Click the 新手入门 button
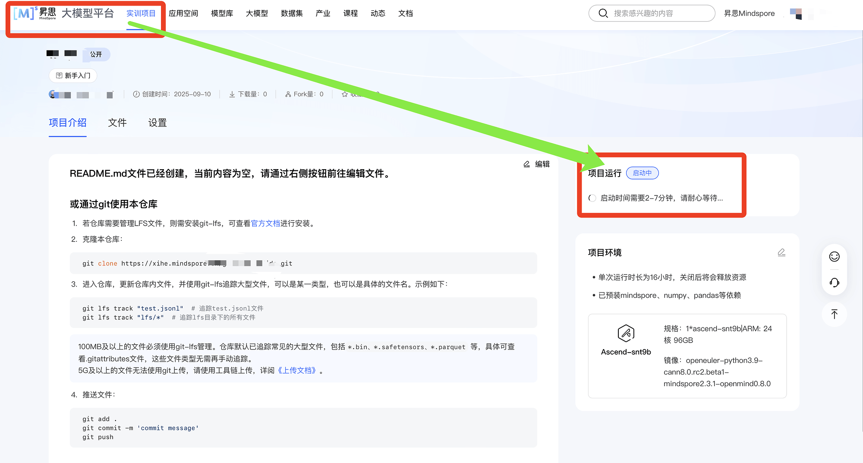Screen dimensions: 863x463 (73, 76)
